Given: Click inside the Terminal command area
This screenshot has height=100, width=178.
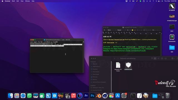Looking at the screenshot, I should 56,57.
